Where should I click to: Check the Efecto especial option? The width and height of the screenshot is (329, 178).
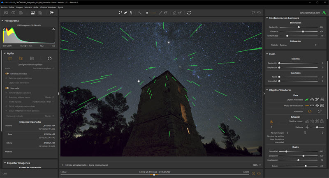click(6, 102)
